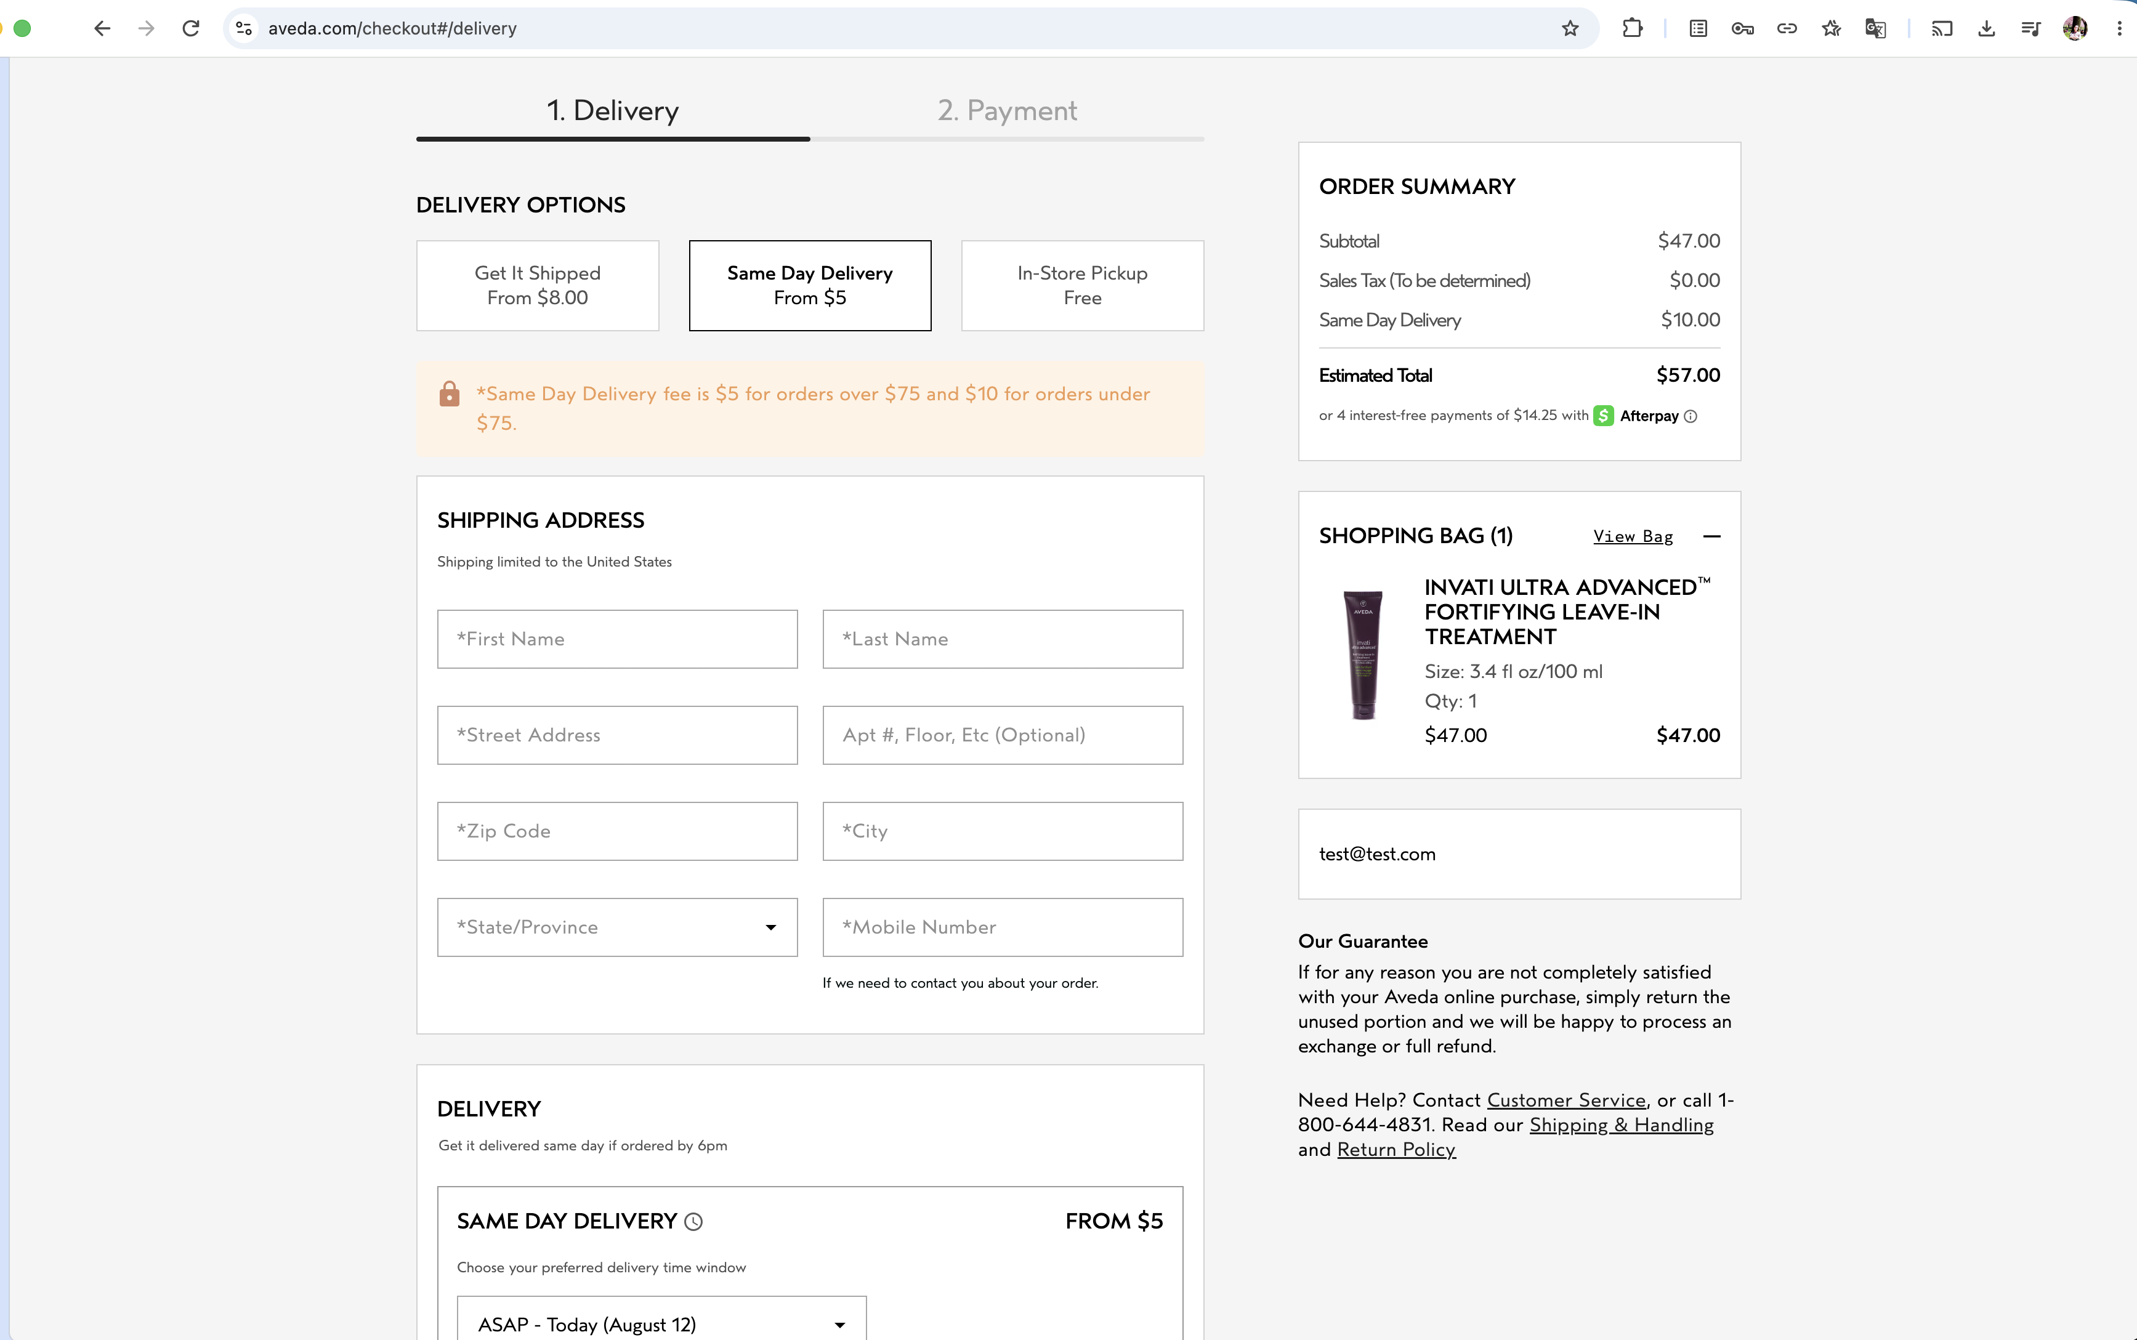2137x1340 pixels.
Task: Click Estimated Total $57.00 amount
Action: 1687,375
